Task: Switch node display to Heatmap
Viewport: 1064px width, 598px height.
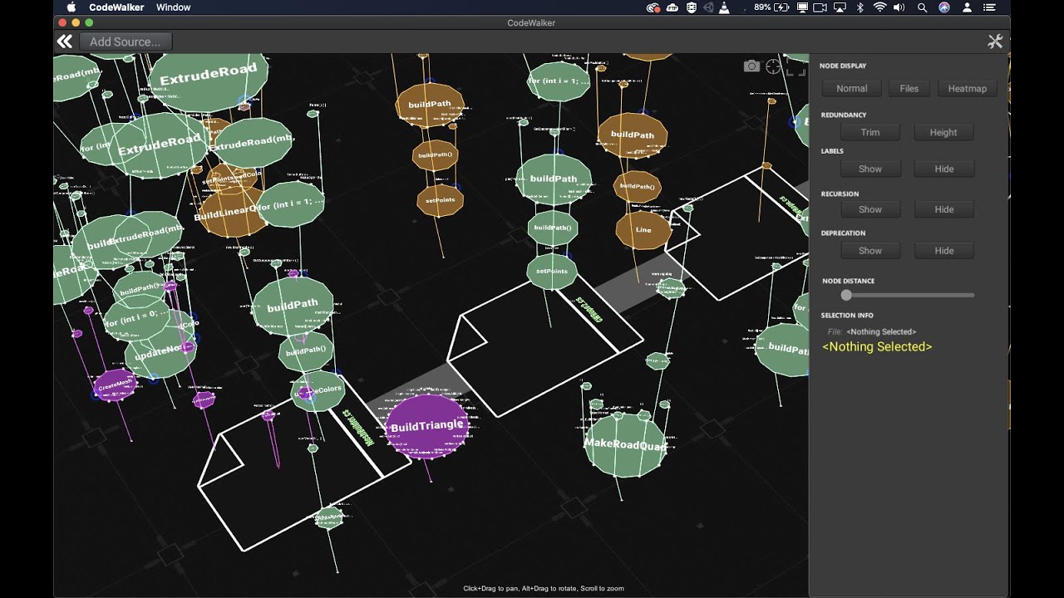Action: (x=968, y=88)
